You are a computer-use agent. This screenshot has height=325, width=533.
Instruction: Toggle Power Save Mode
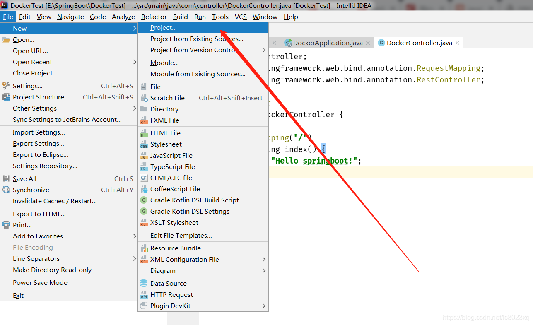point(69,282)
